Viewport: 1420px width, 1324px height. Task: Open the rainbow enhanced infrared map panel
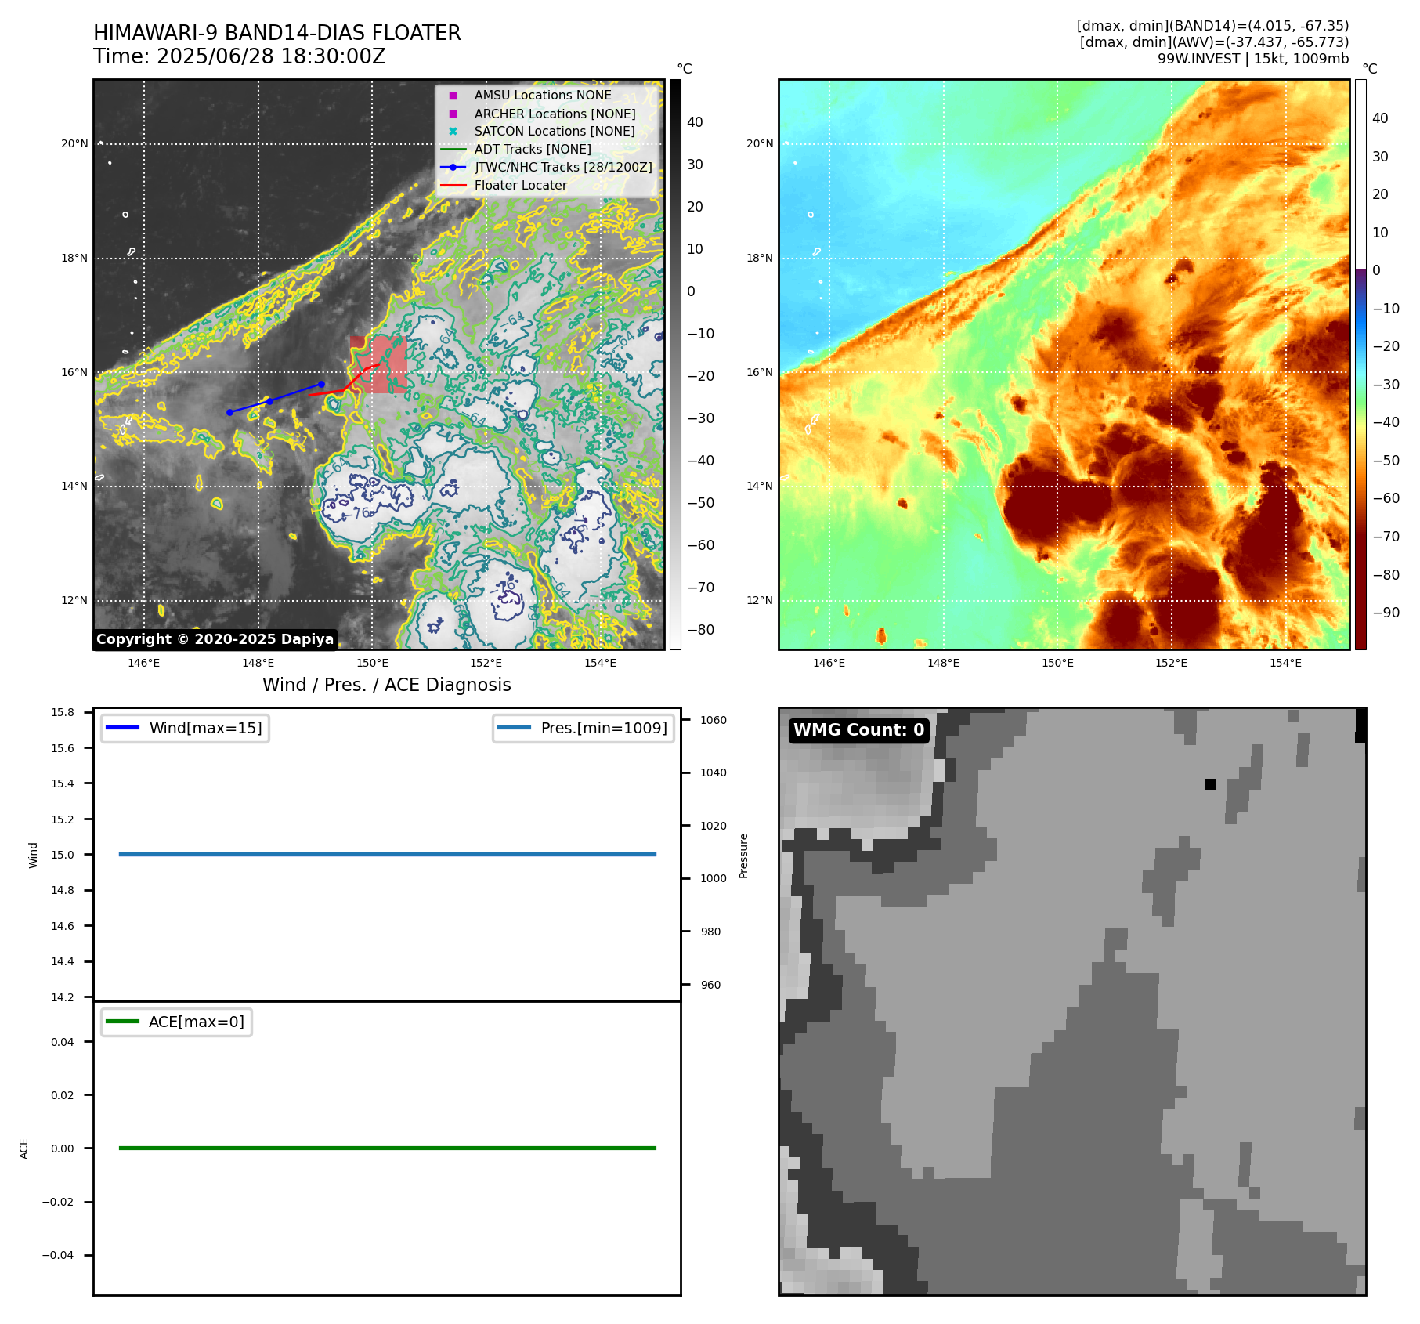click(x=1064, y=364)
